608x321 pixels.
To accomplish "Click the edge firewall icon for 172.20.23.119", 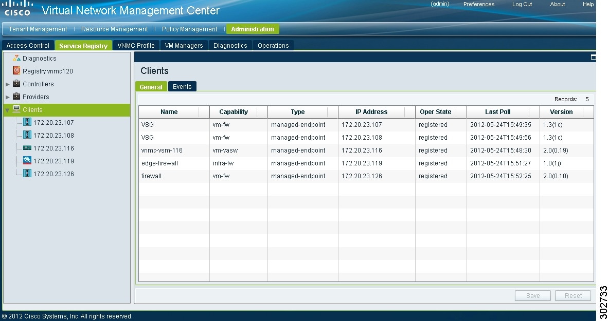I will coord(27,160).
